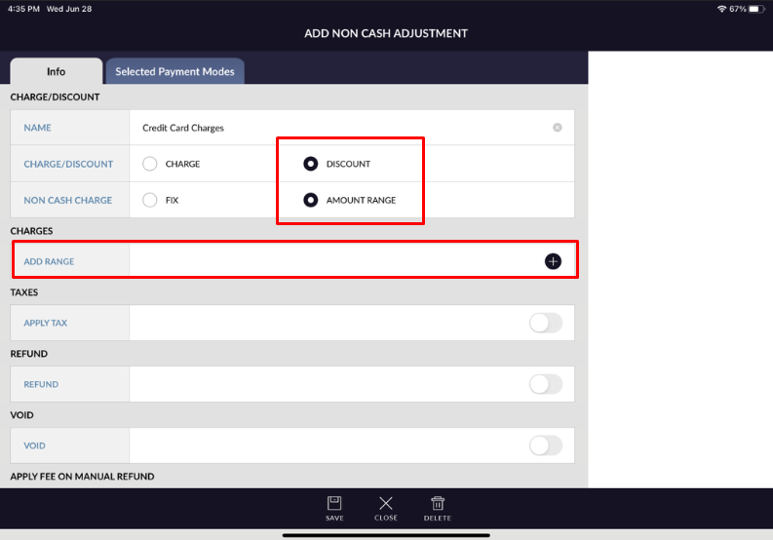Switch to the Info tab
The height and width of the screenshot is (540, 773).
[56, 71]
